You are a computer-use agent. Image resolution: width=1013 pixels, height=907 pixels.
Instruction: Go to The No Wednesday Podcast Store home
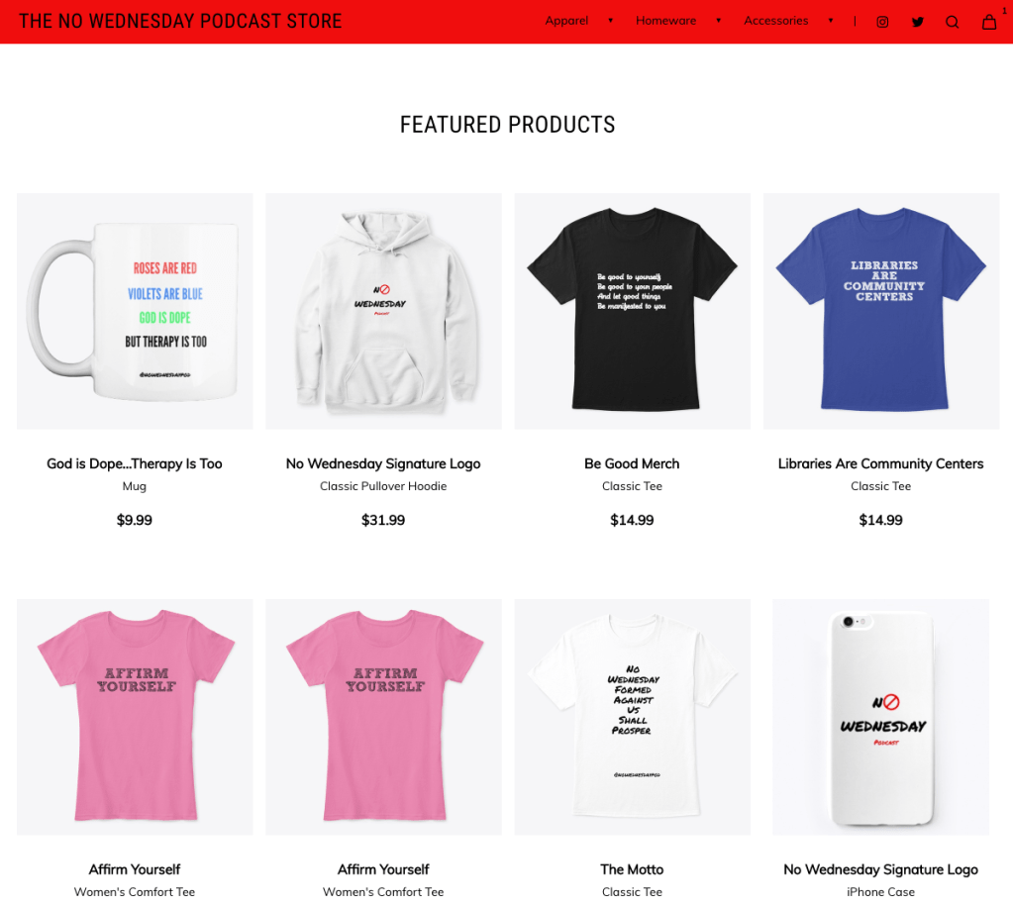pos(180,22)
